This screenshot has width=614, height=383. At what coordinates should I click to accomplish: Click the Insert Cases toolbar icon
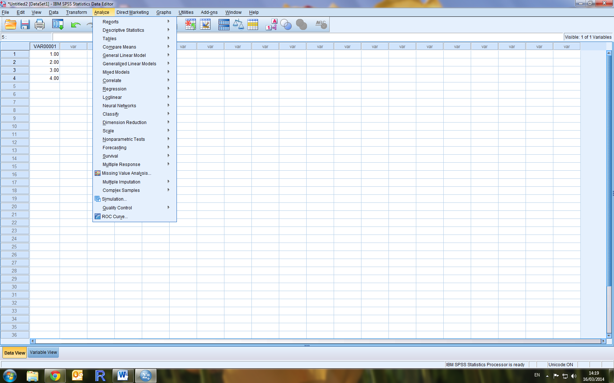(190, 24)
